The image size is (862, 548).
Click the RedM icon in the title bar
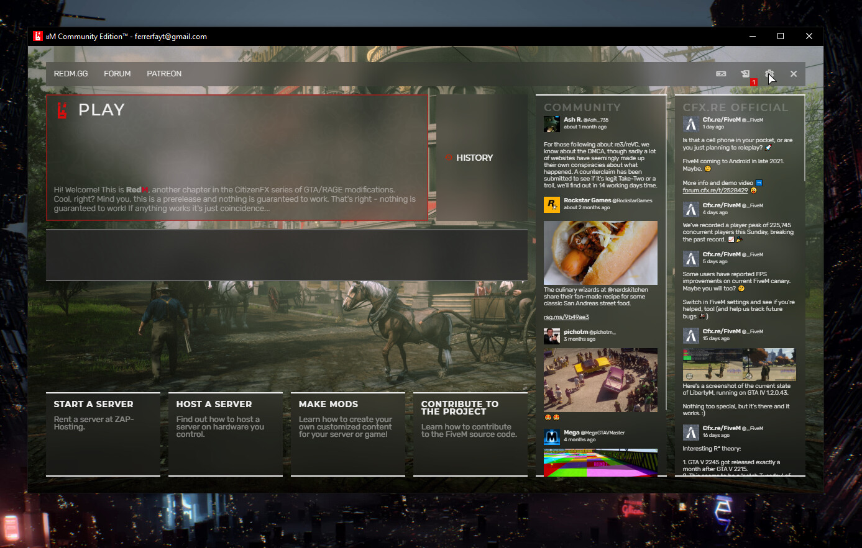(x=39, y=37)
